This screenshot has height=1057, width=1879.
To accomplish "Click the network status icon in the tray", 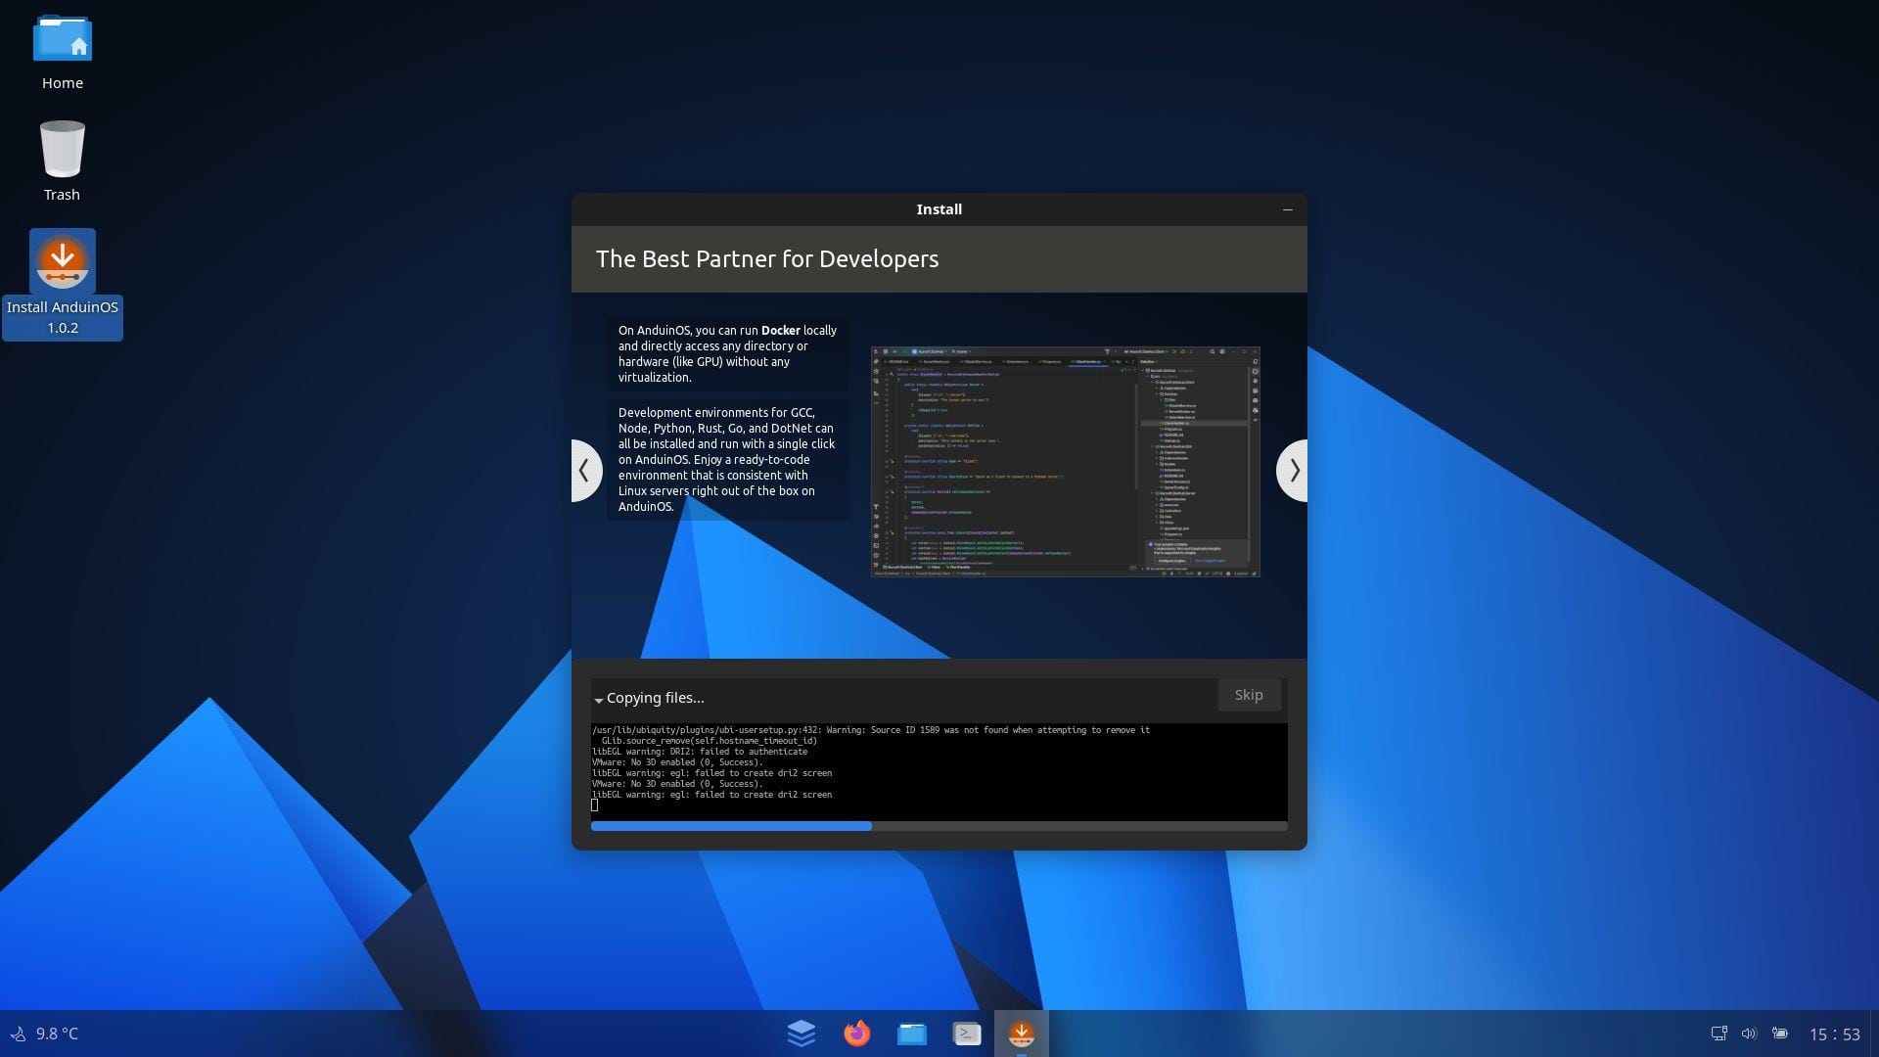I will tap(1719, 1033).
